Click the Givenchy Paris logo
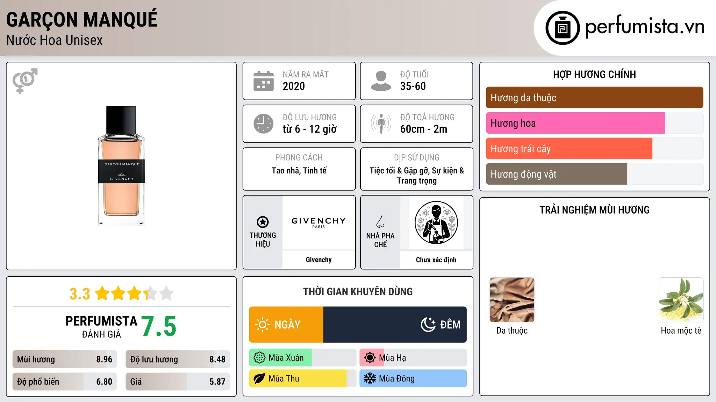Image resolution: width=716 pixels, height=402 pixels. (318, 223)
